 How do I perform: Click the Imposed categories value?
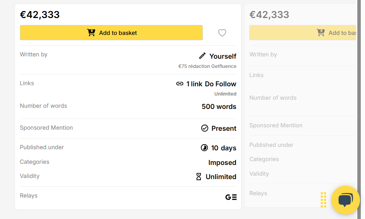pyautogui.click(x=222, y=162)
